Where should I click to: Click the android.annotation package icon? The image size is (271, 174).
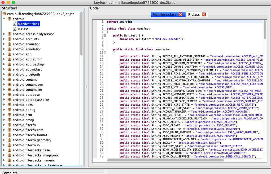pyautogui.click(x=10, y=49)
